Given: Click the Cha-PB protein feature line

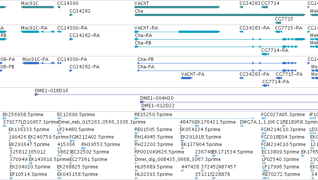Looking at the screenshot, I should (x=217, y=63).
